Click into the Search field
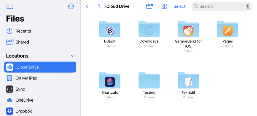The image size is (257, 116). point(220,6)
